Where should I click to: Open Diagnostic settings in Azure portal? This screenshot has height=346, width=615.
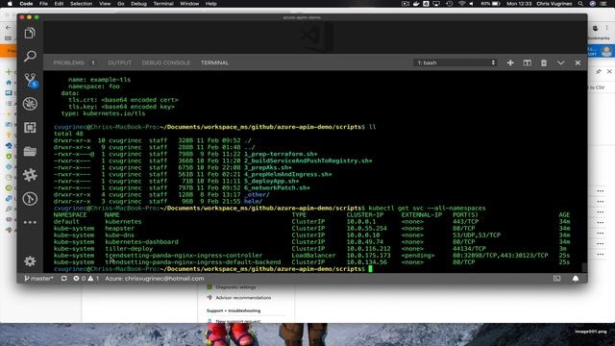click(235, 287)
